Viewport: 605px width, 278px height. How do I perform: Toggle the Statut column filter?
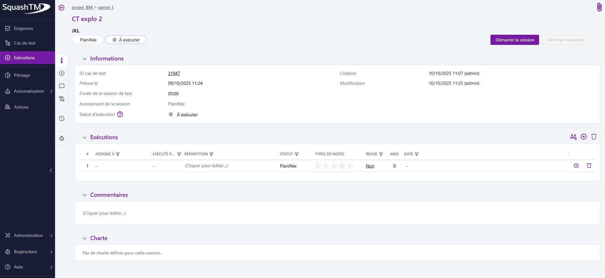(297, 154)
